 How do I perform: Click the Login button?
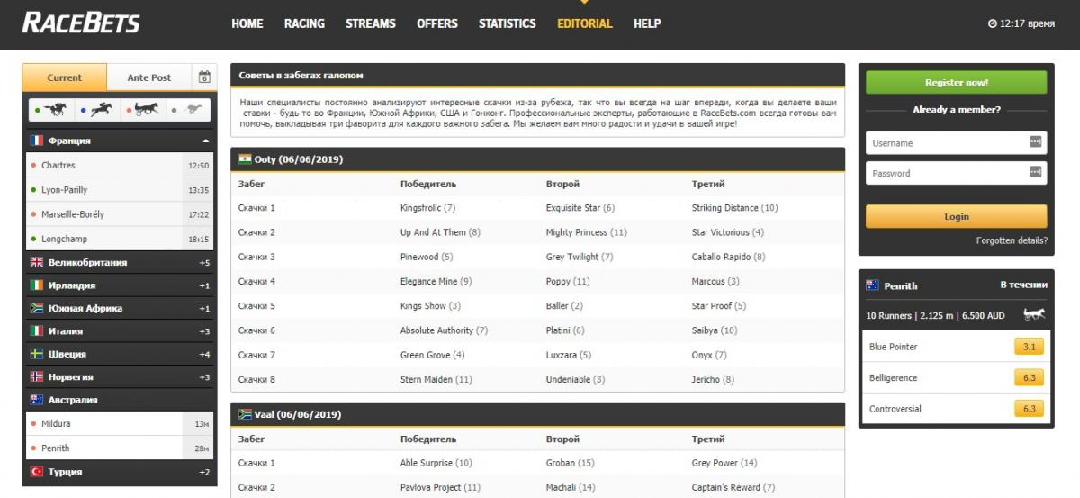[957, 216]
